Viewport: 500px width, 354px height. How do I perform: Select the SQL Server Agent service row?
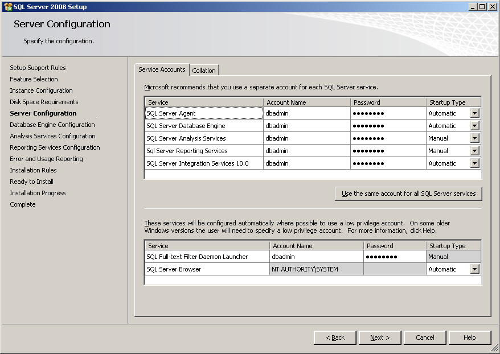coord(204,113)
